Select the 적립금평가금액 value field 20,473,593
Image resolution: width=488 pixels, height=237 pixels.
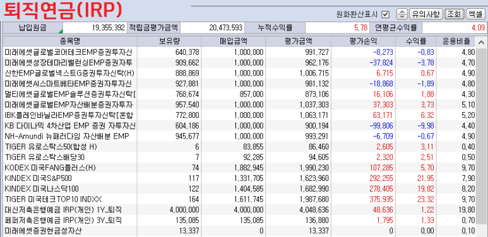[212, 28]
